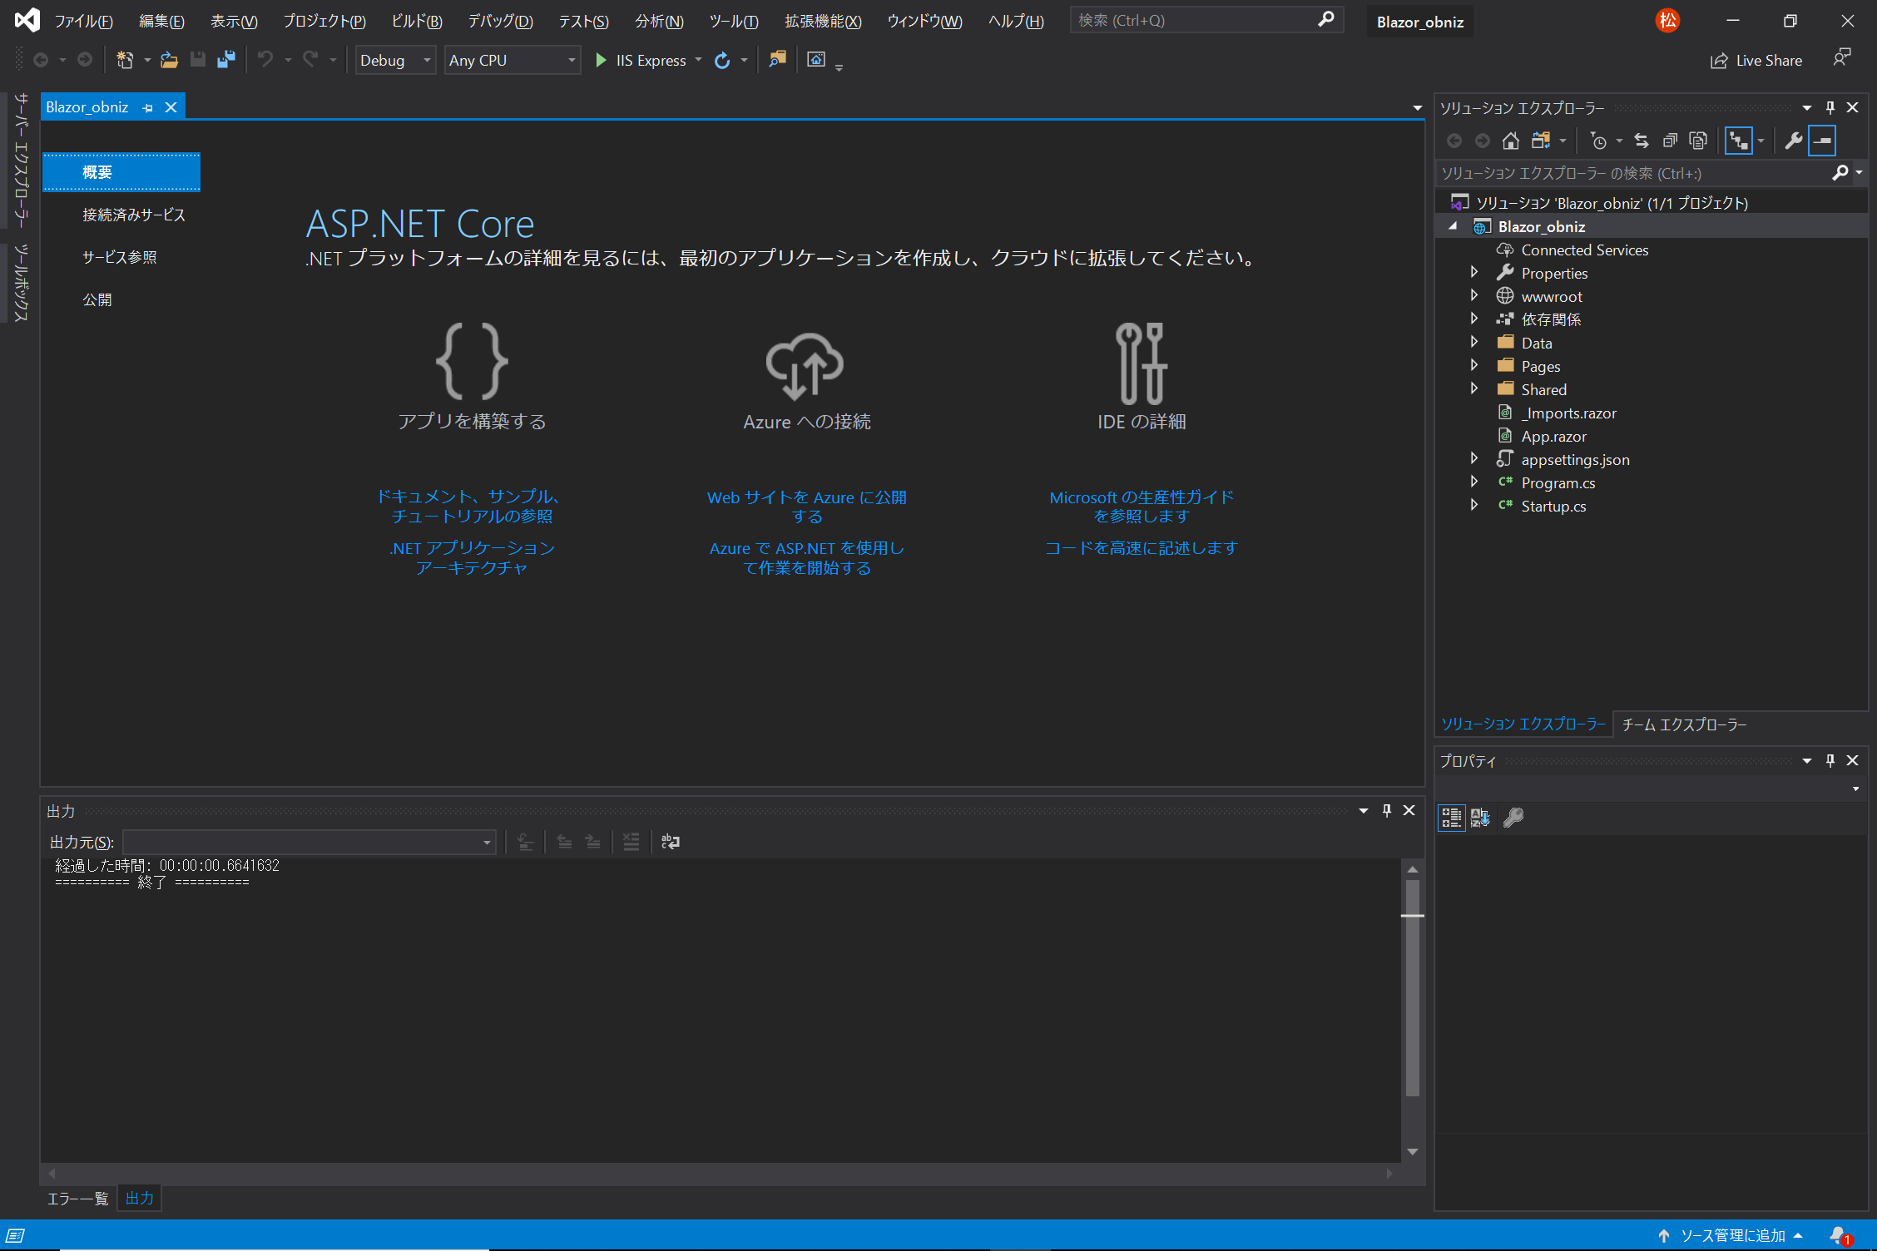1877x1251 pixels.
Task: Toggle word wrap in the Output window
Action: [x=670, y=842]
